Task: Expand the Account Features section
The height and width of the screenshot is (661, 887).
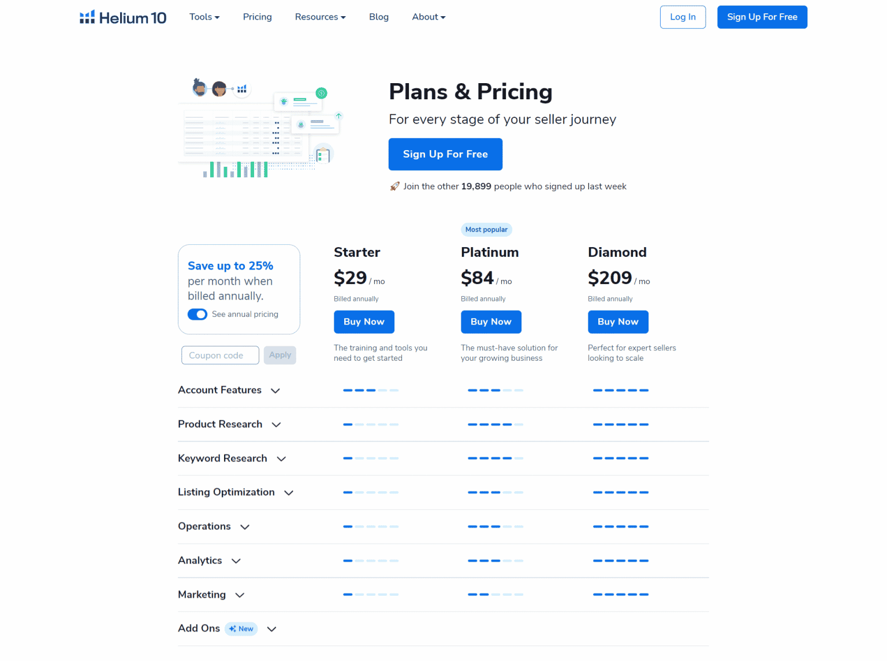Action: [275, 391]
